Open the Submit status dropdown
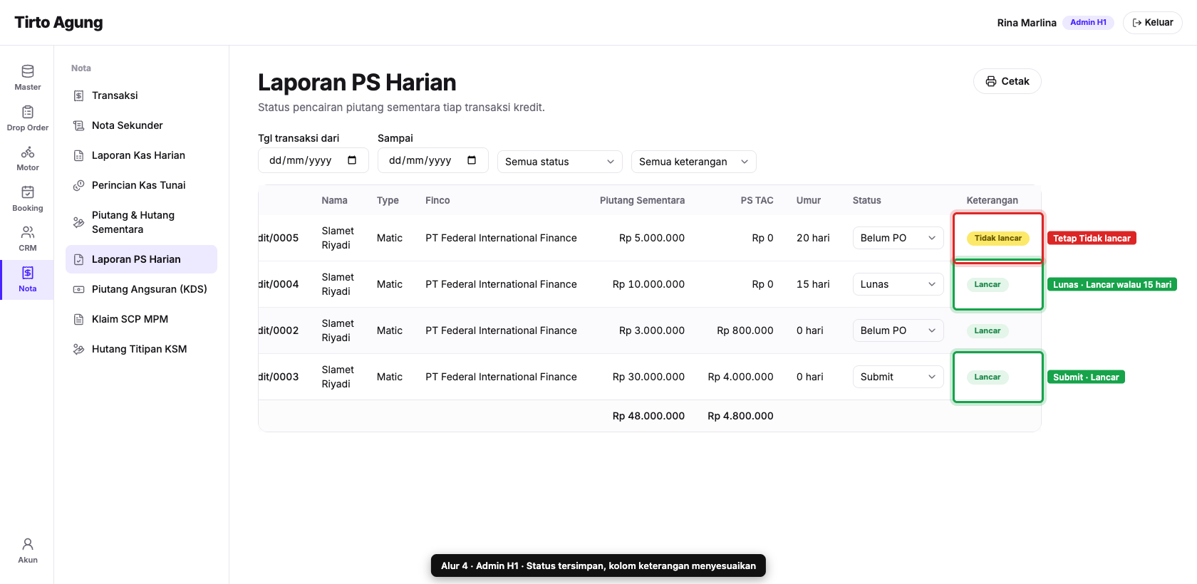 pos(898,377)
